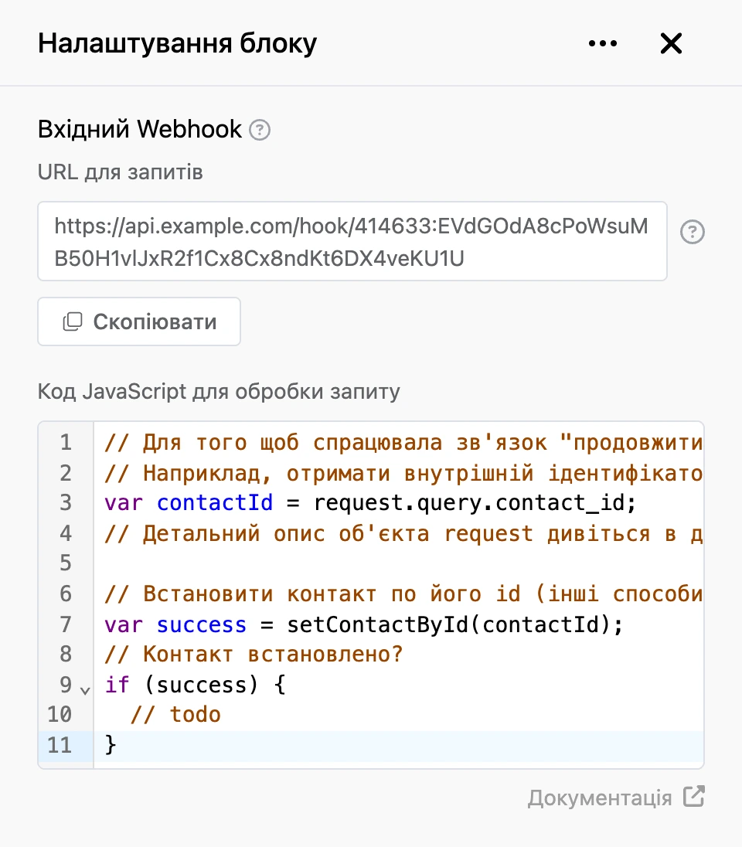742x847 pixels.
Task: Click the comment on code line 2
Action: pyautogui.click(x=403, y=473)
